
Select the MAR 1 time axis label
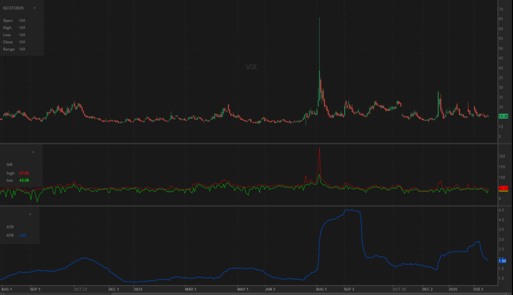(190, 289)
